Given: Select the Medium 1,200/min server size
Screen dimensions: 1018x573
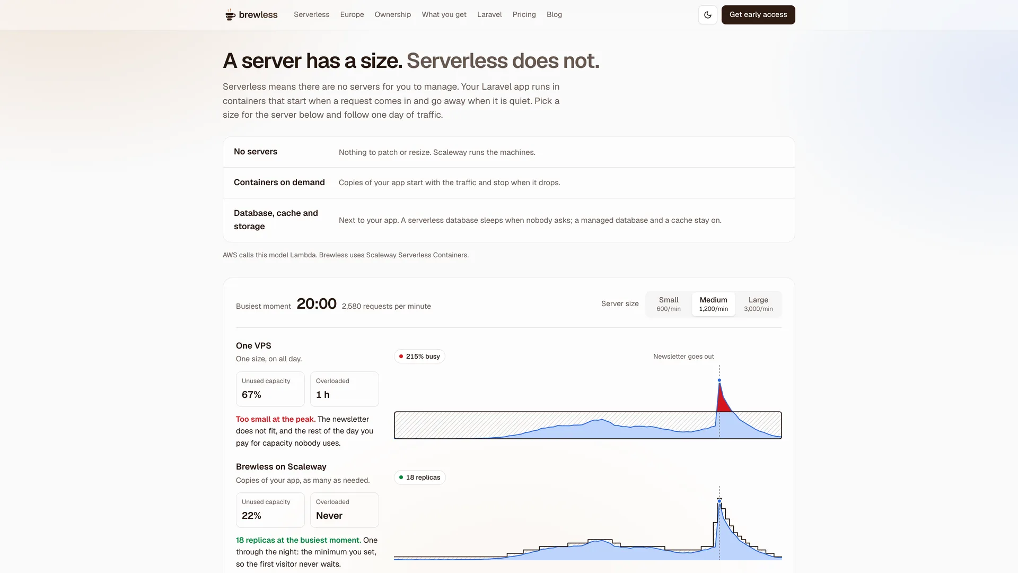Looking at the screenshot, I should pos(713,304).
